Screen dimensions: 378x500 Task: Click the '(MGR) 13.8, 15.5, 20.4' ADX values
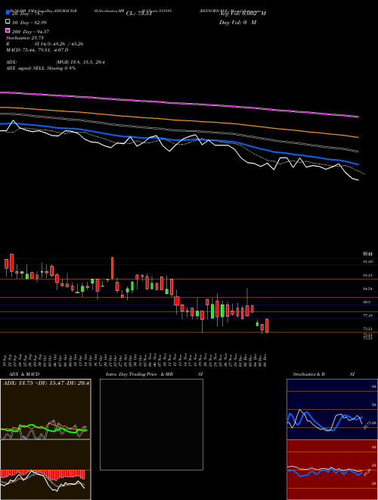80,62
